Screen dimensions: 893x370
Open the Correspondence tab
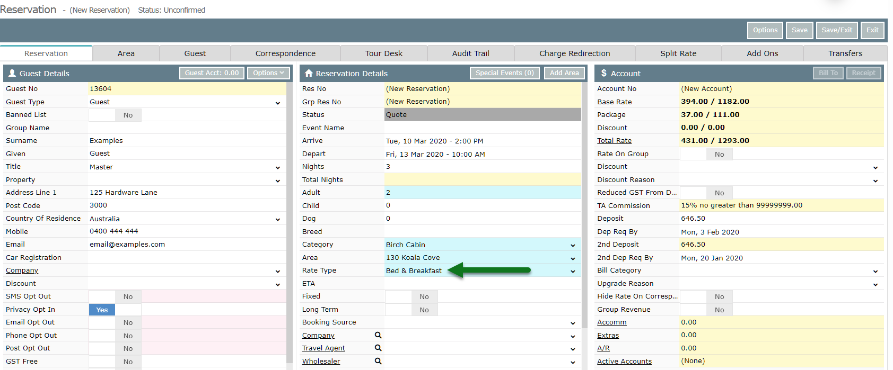tap(285, 53)
